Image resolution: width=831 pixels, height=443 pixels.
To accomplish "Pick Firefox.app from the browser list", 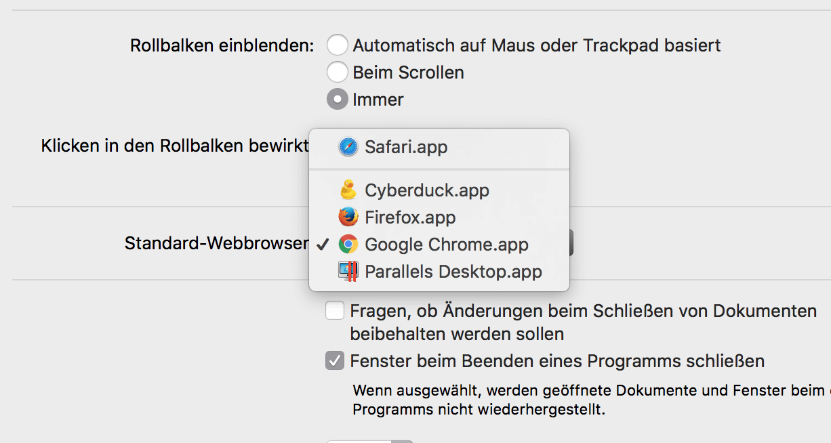I will coord(439,217).
